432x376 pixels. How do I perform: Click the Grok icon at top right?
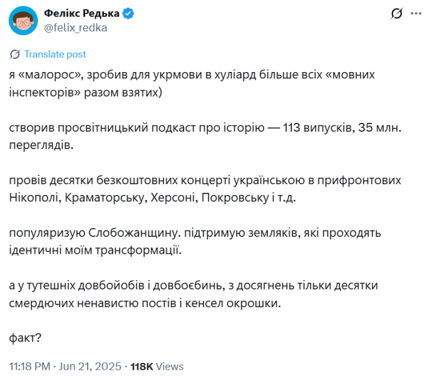(x=396, y=14)
